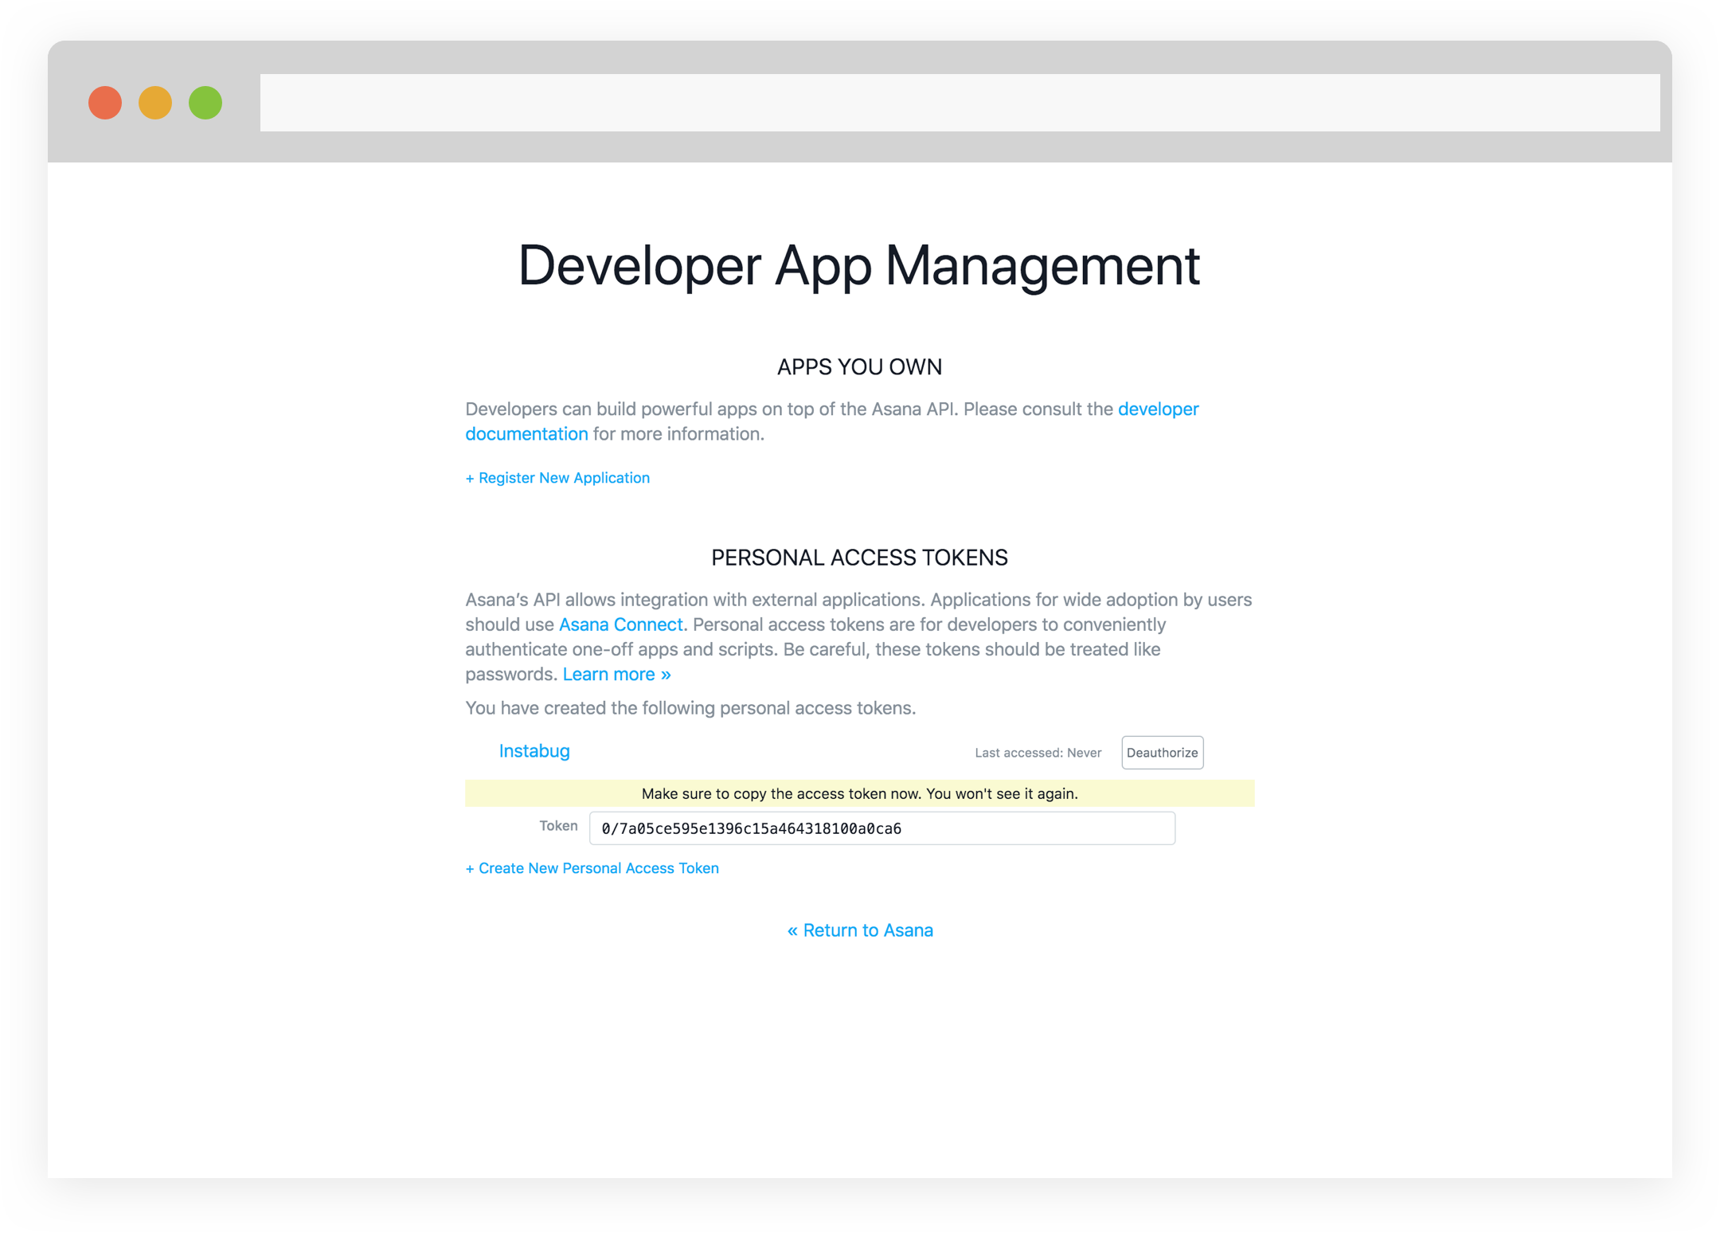Click the yellow copy-token warning banner
The width and height of the screenshot is (1720, 1233).
[859, 793]
